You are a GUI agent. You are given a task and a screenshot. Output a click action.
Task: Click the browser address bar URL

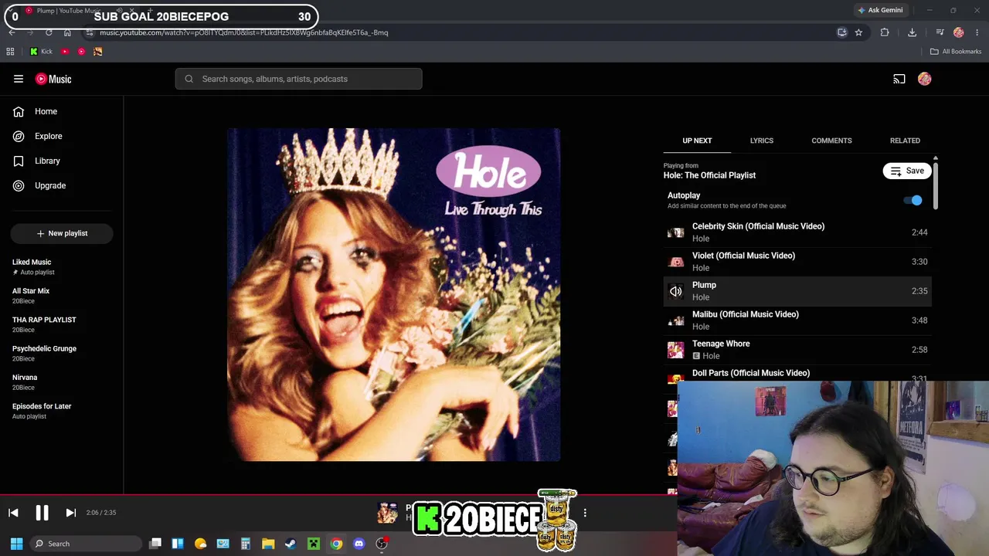243,32
